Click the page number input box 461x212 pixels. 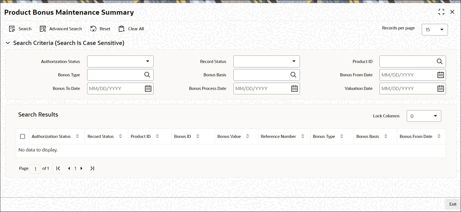pyautogui.click(x=35, y=169)
